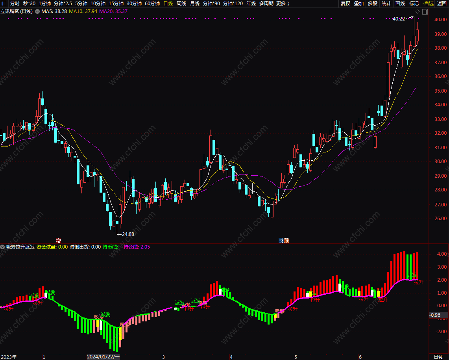Viewport: 449px width, 360px height.
Task: Click 2023年 label on time axis
Action: 9,357
